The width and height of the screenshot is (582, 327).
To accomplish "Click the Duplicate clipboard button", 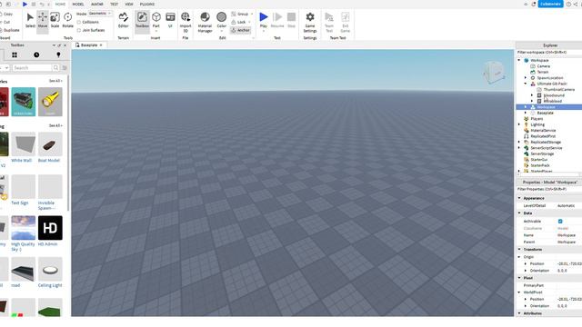I will pos(10,30).
